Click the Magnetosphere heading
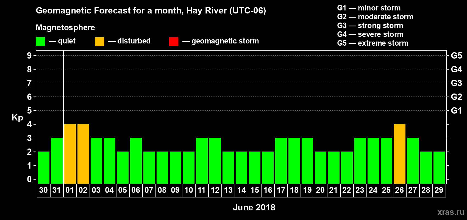This screenshot has width=467, height=220. (x=65, y=28)
